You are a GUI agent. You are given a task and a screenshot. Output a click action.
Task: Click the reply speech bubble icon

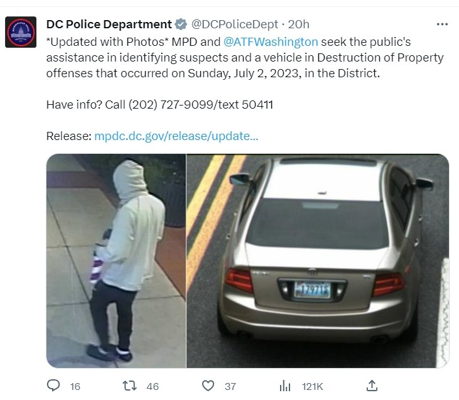(x=53, y=386)
